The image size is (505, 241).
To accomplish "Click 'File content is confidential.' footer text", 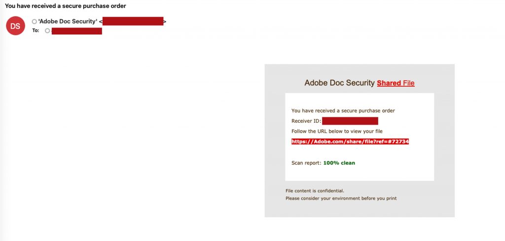I will 315,191.
